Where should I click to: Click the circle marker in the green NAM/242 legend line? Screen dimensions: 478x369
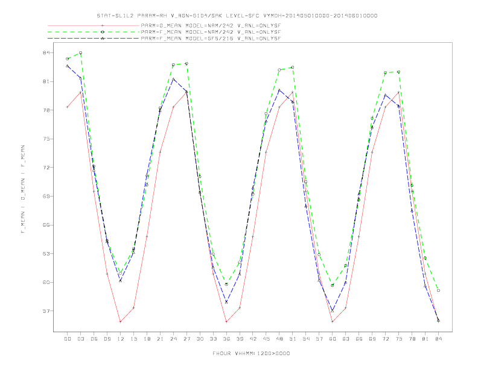point(103,32)
